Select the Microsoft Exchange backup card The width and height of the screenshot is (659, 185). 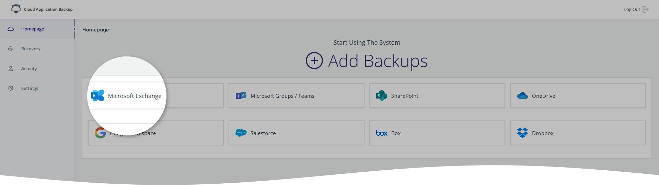click(x=156, y=96)
